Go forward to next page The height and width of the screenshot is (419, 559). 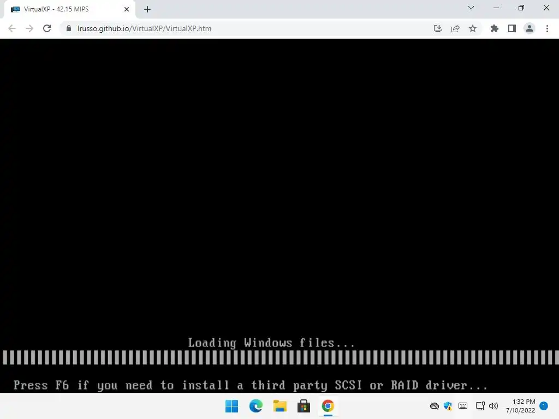click(29, 28)
